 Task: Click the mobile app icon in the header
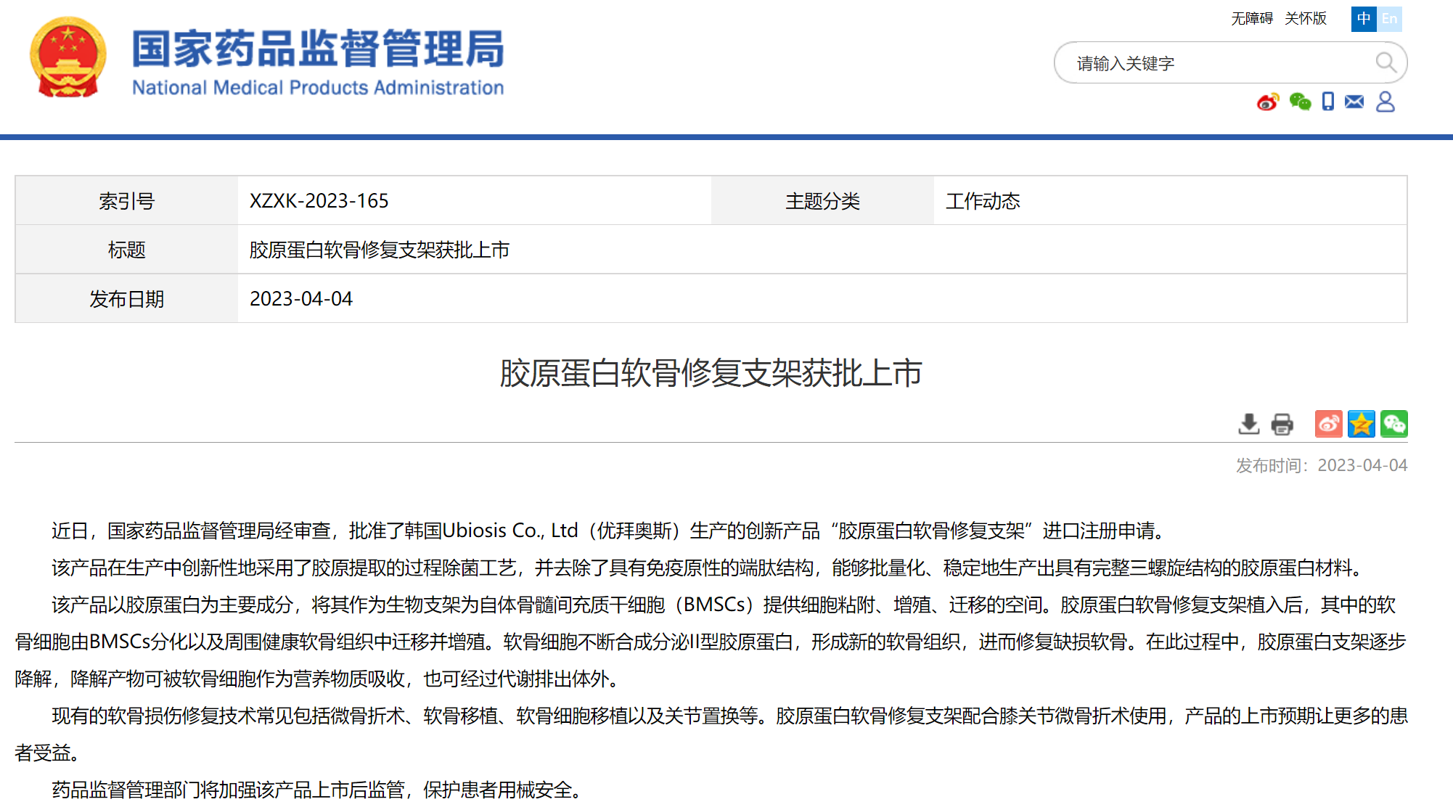(x=1327, y=102)
